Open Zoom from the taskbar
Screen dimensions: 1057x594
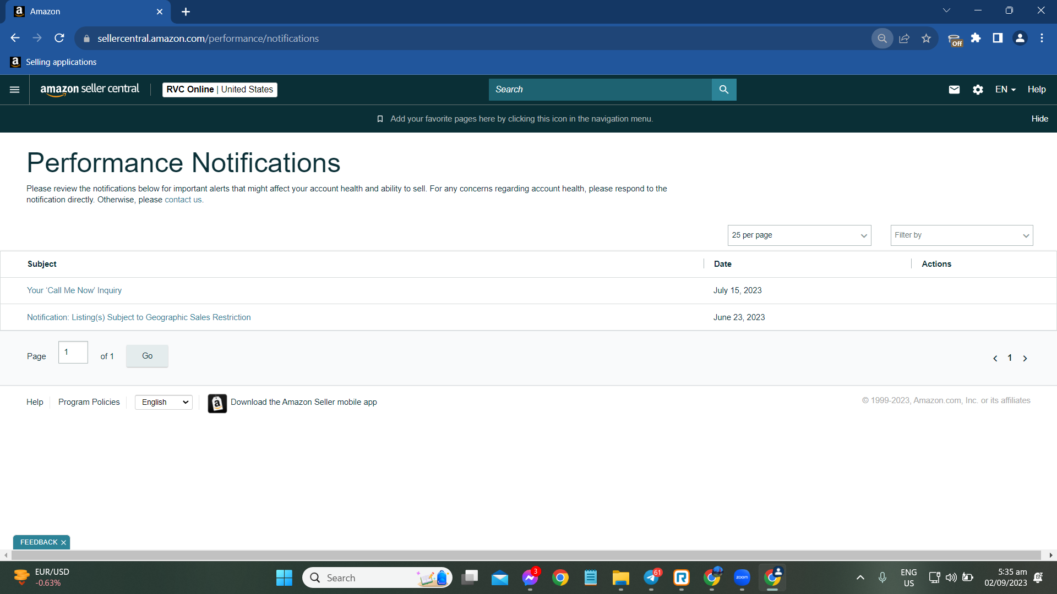point(742,577)
